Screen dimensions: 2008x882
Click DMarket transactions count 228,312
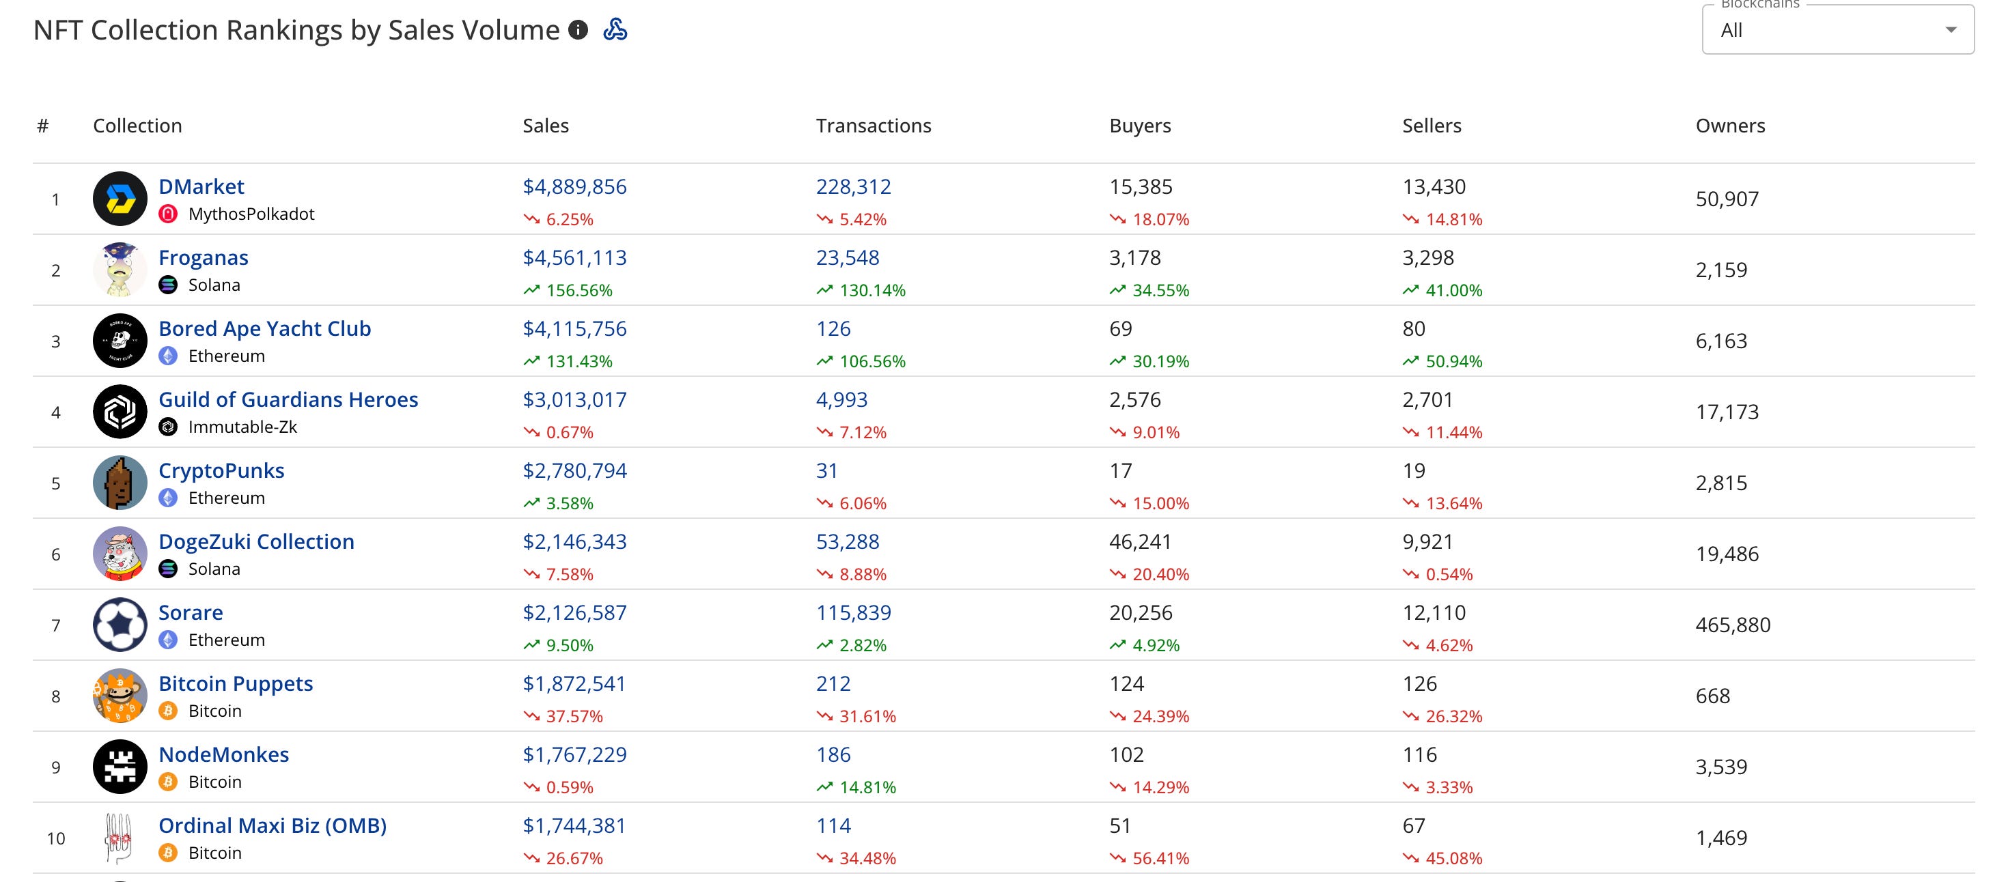(853, 187)
